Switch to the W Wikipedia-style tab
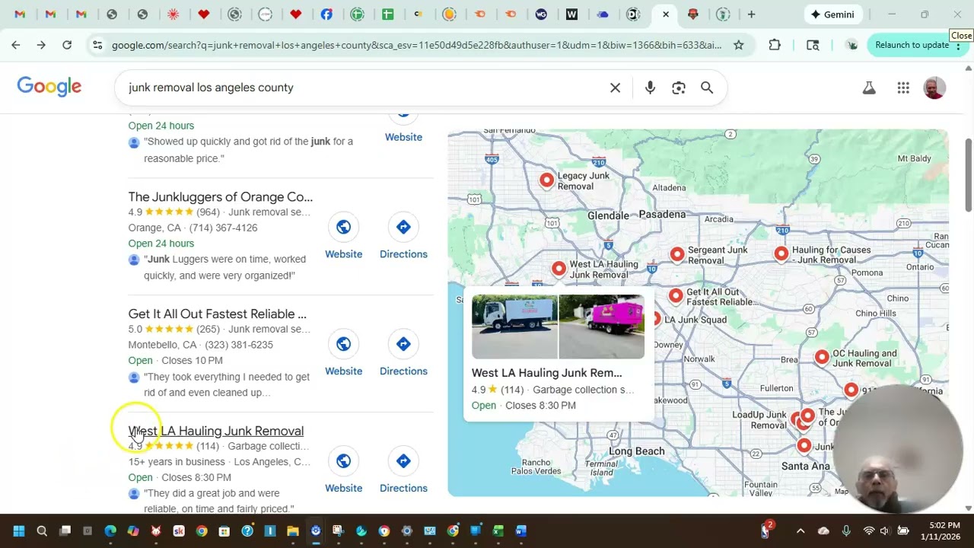The width and height of the screenshot is (974, 548). [x=571, y=14]
